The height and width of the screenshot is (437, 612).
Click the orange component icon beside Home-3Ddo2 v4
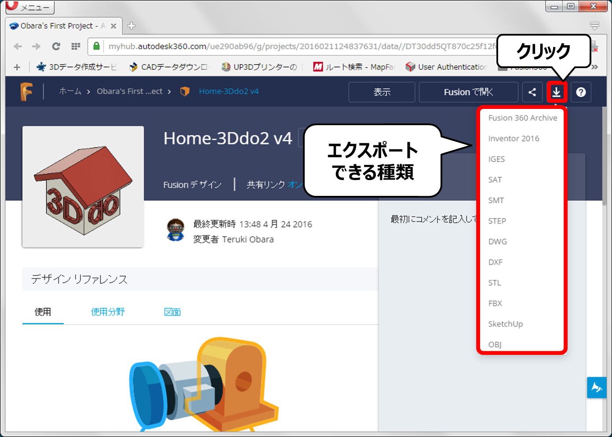click(185, 91)
